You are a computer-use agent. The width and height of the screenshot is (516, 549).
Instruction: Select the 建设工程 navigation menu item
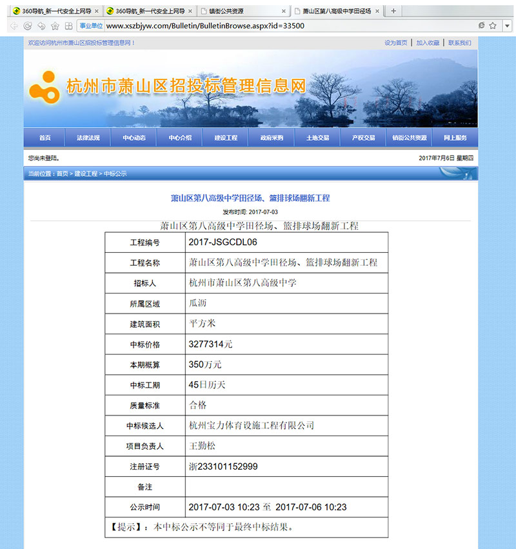226,137
